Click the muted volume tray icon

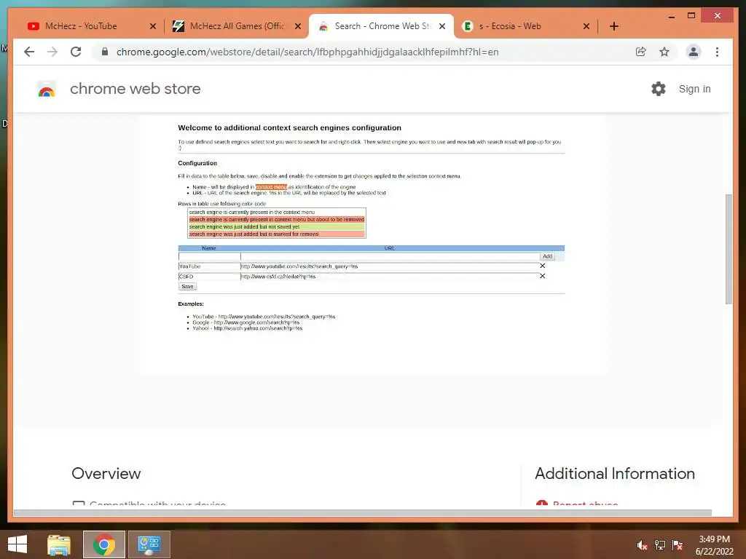[x=642, y=545]
